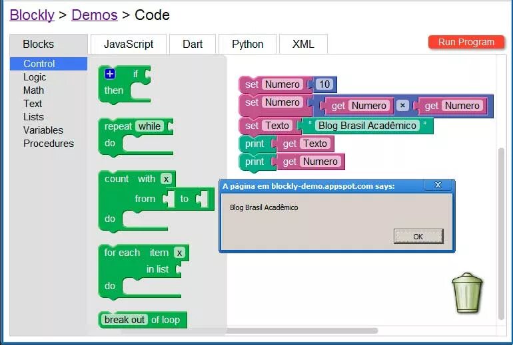Open the x variable dropdown on for each block
The image size is (513, 345).
179,253
